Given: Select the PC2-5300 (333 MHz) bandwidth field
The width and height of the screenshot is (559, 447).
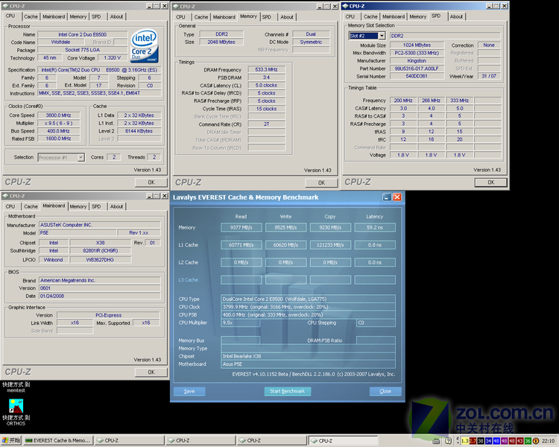Looking at the screenshot, I should click(417, 53).
